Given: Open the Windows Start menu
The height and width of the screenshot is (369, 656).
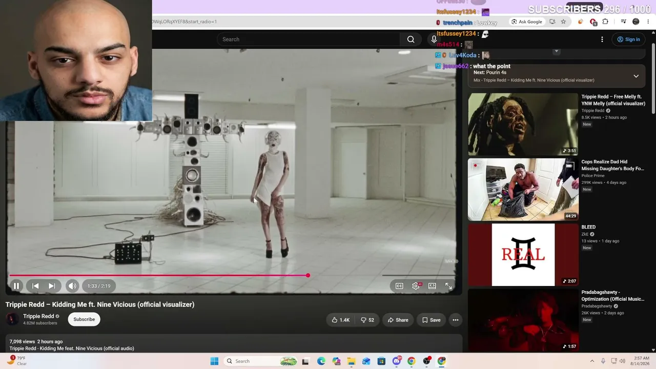Looking at the screenshot, I should [x=214, y=361].
